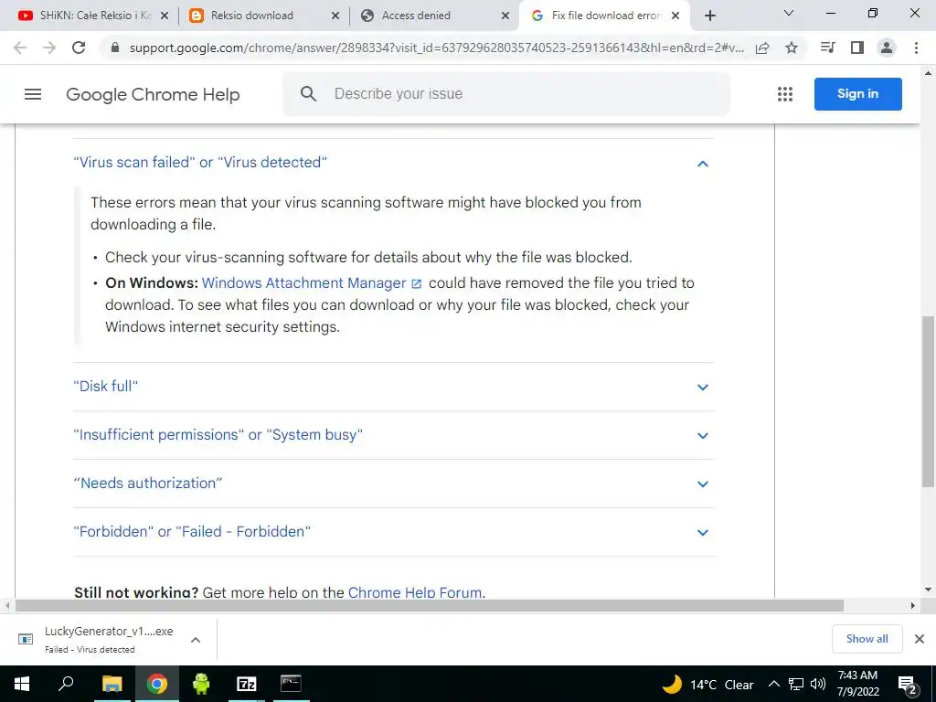936x702 pixels.
Task: Open the Windows Attachment Manager link
Action: [x=312, y=283]
